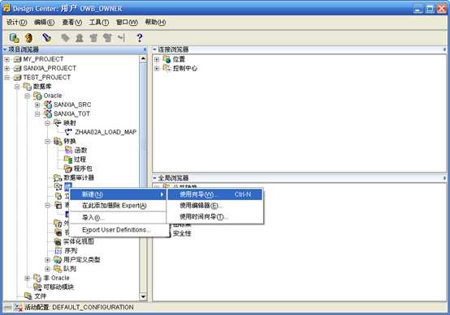Image resolution: width=450 pixels, height=315 pixels.
Task: Click the 位置 locations icon in connection browser
Action: 167,59
